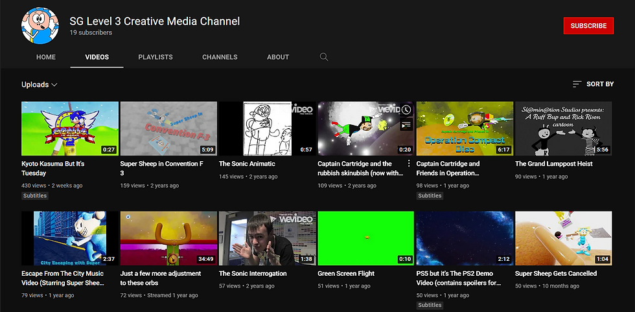Select the VIDEOS tab
The height and width of the screenshot is (312, 635).
tap(97, 57)
